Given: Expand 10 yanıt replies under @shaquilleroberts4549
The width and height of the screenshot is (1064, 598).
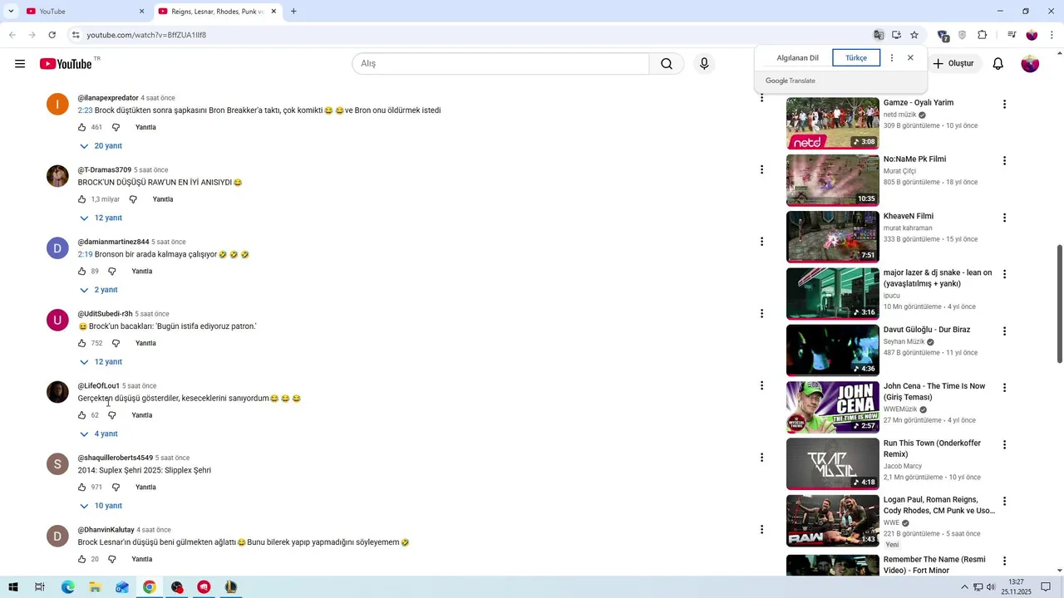Looking at the screenshot, I should (x=101, y=506).
